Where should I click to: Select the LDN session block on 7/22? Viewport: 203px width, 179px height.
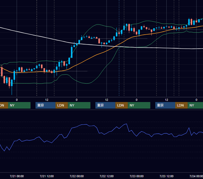click(x=122, y=105)
